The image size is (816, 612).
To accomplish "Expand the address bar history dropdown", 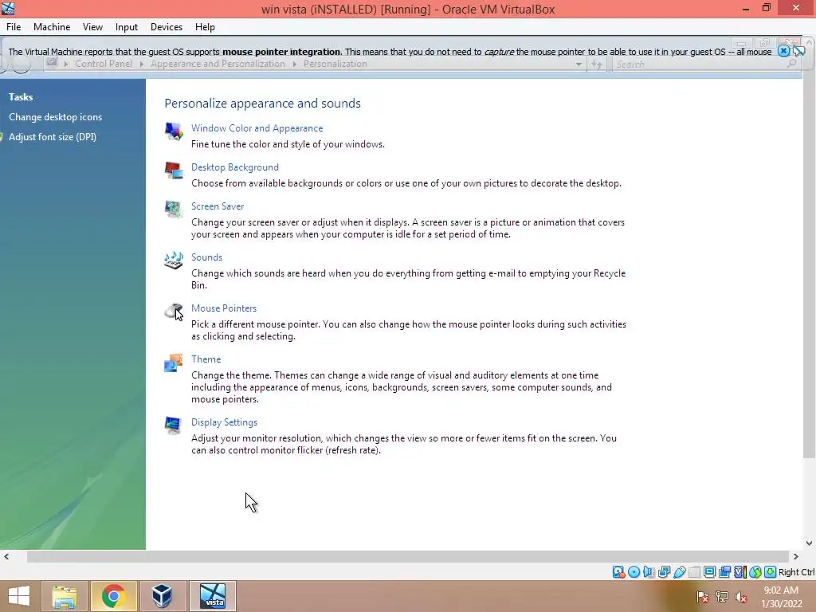I will coord(579,64).
